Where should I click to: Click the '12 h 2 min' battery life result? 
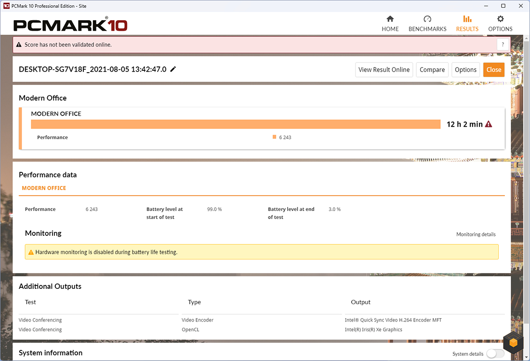pyautogui.click(x=465, y=124)
